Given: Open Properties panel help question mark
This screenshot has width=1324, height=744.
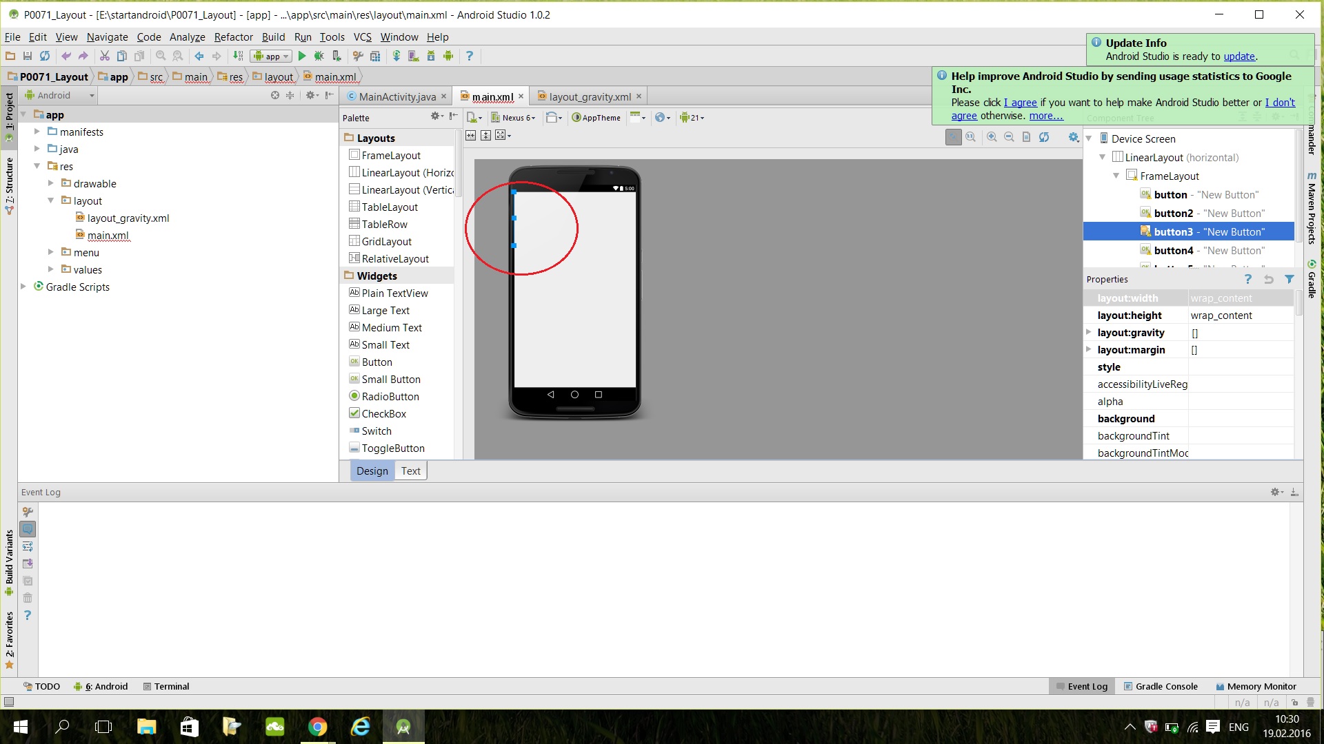Looking at the screenshot, I should tap(1247, 279).
